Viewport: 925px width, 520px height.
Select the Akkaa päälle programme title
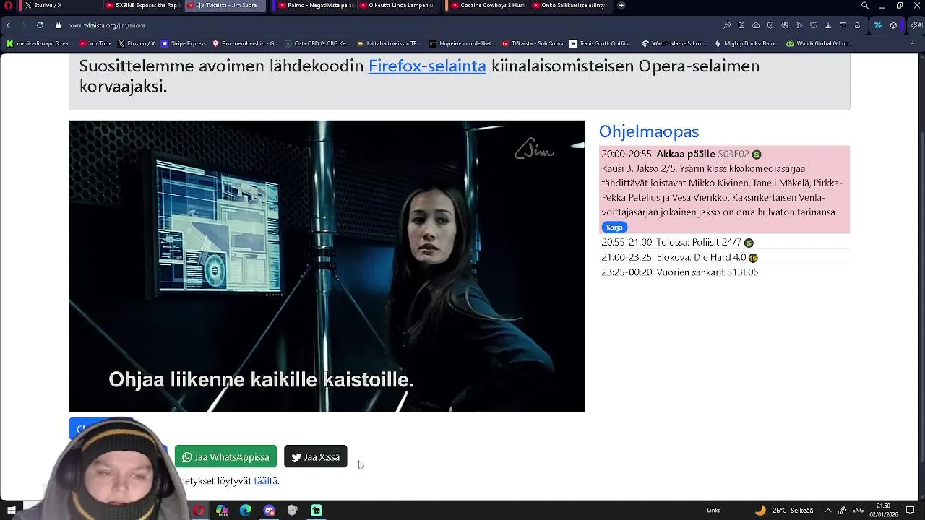pyautogui.click(x=685, y=154)
